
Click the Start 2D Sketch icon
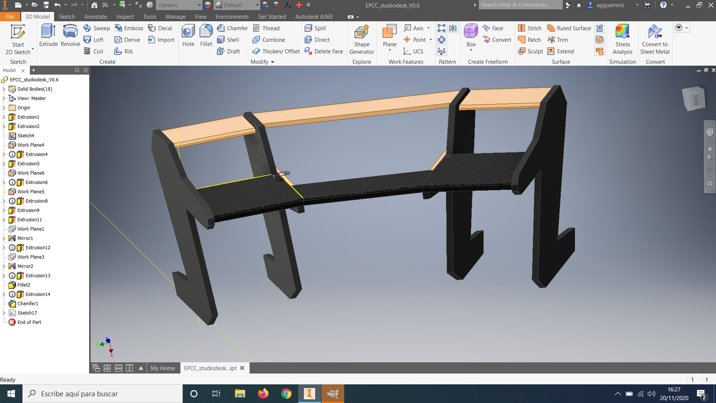(x=18, y=39)
